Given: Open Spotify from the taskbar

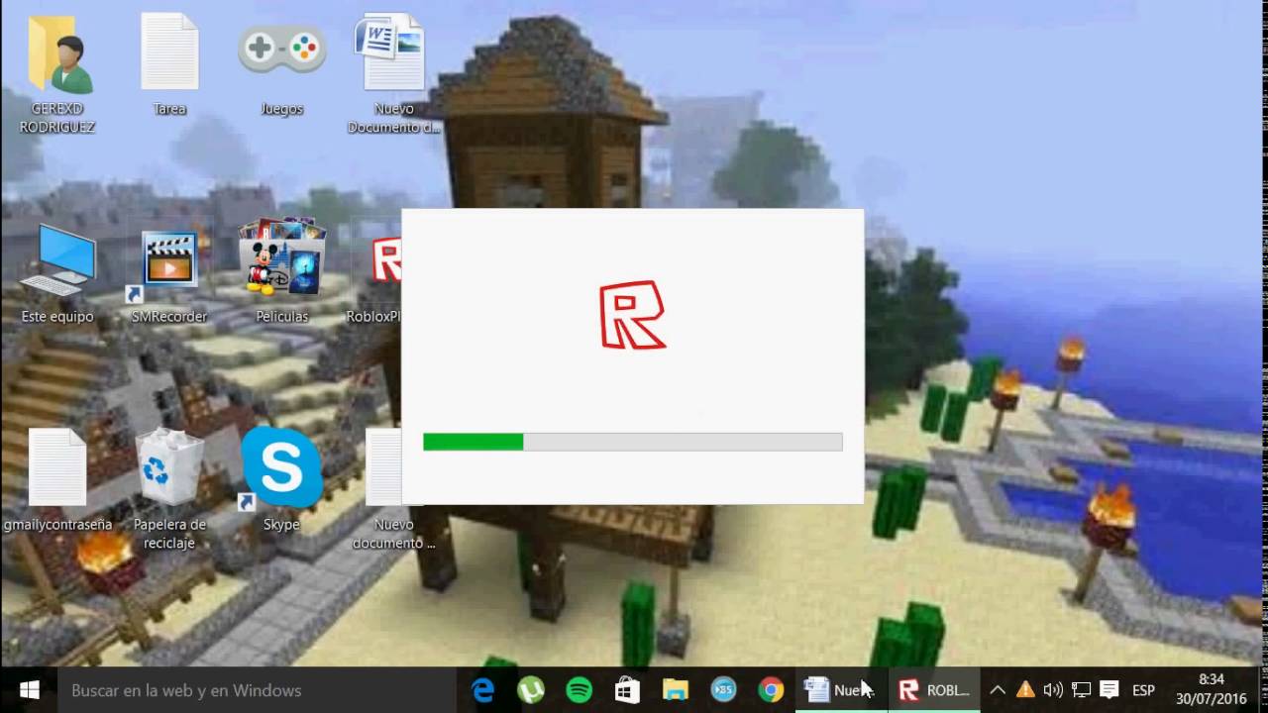Looking at the screenshot, I should (580, 690).
